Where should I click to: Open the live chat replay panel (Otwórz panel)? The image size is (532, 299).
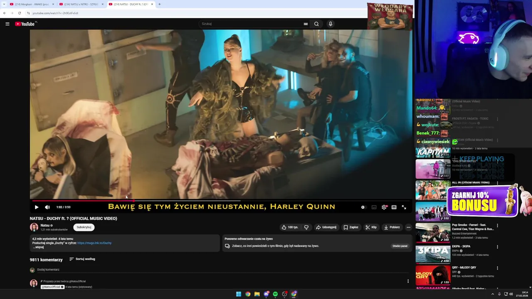[x=400, y=246]
